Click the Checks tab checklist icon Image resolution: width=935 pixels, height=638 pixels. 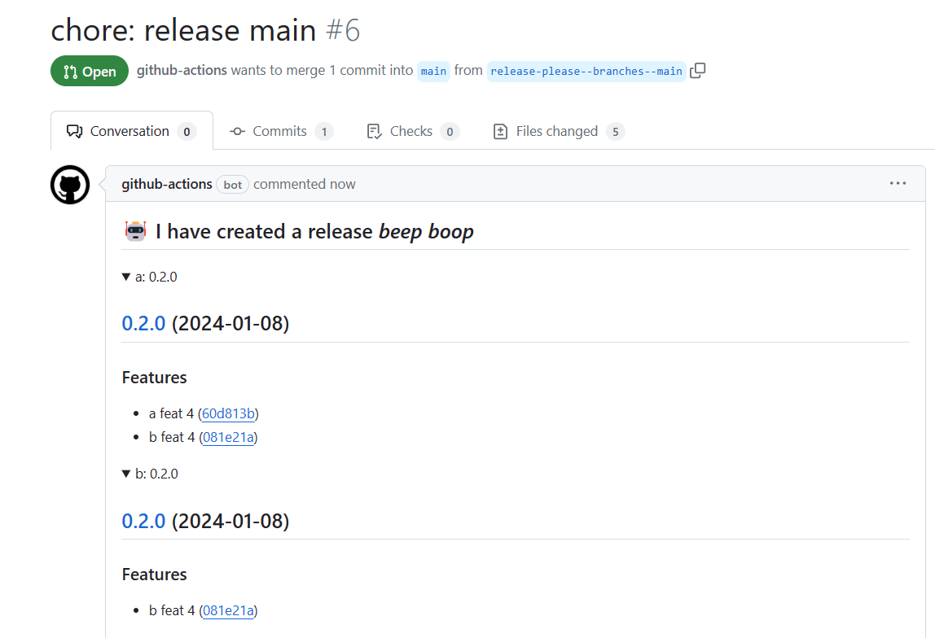374,131
